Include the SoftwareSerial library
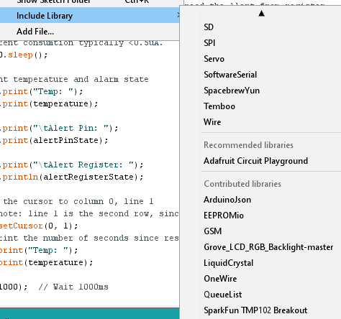Viewport: 341px width, 319px height. [x=260, y=75]
